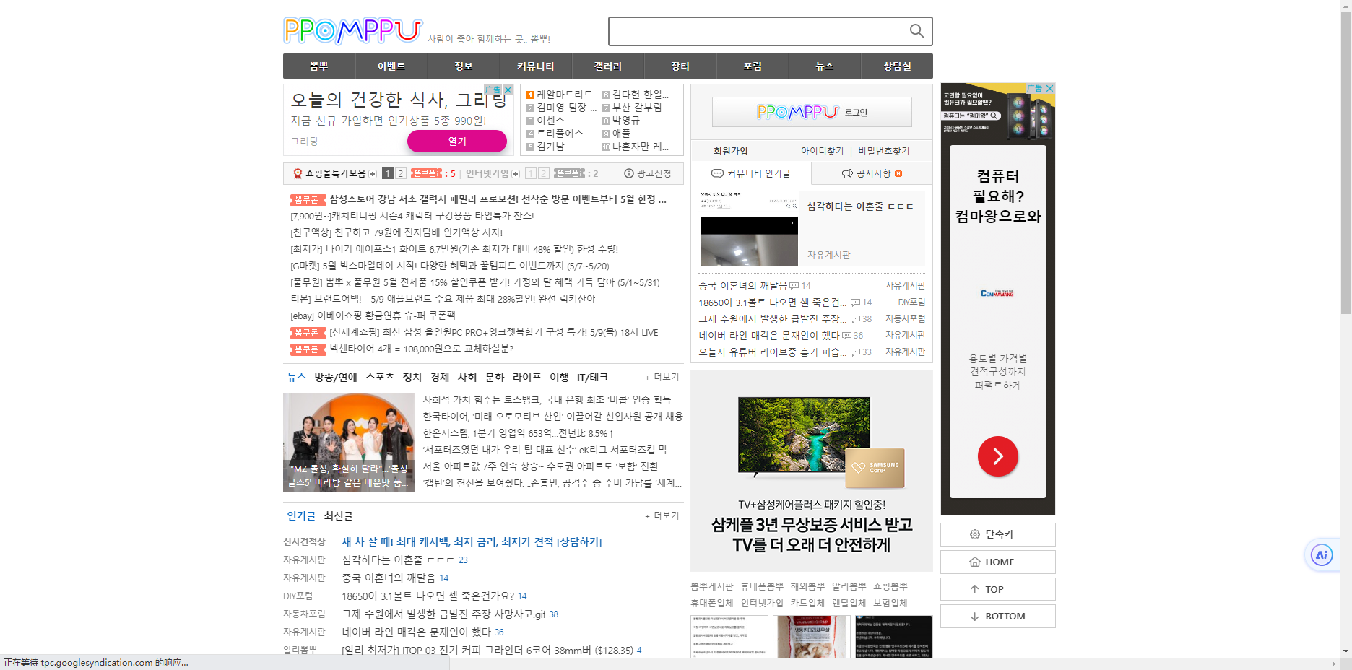Expand 쇼핑몰특가모음 with the plus icon
The height and width of the screenshot is (670, 1352).
pos(373,174)
